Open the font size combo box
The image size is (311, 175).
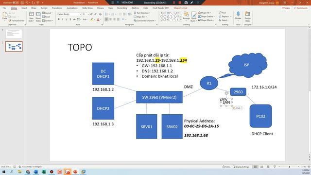coord(86,14)
